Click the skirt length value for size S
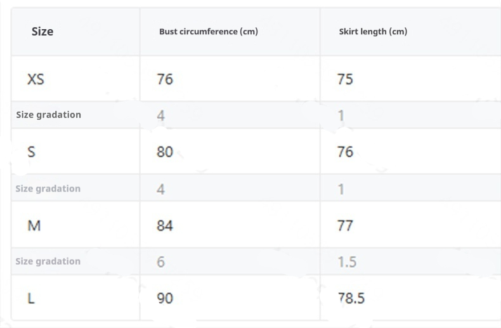The image size is (501, 328). pyautogui.click(x=345, y=152)
